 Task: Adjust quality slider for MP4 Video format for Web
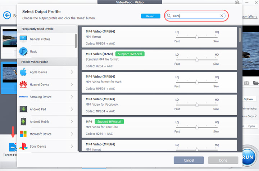click(197, 82)
